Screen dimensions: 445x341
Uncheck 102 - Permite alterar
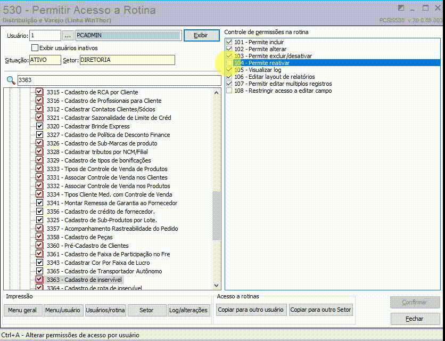coord(229,49)
